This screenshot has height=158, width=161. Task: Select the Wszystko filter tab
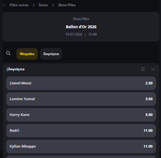[x=27, y=54]
